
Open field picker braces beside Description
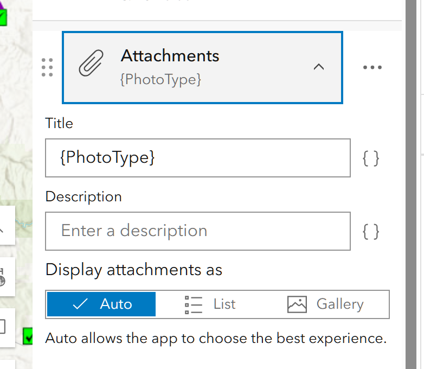pos(371,232)
